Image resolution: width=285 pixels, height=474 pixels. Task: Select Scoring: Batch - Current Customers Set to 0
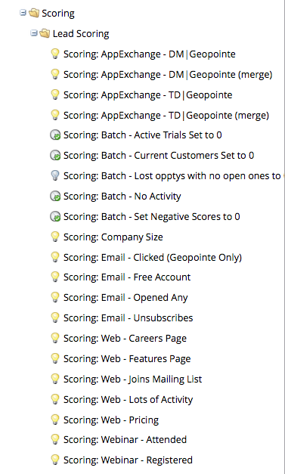[x=159, y=156]
